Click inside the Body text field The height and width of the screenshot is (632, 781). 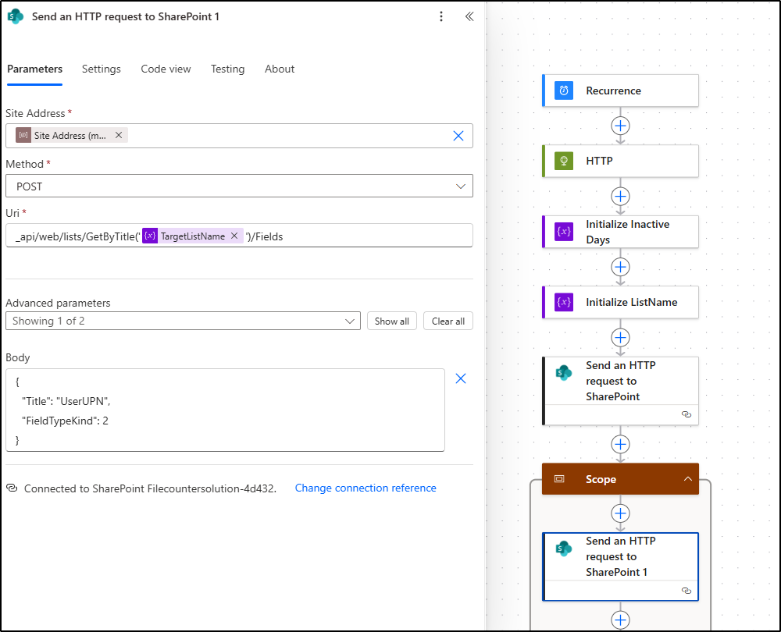(226, 410)
